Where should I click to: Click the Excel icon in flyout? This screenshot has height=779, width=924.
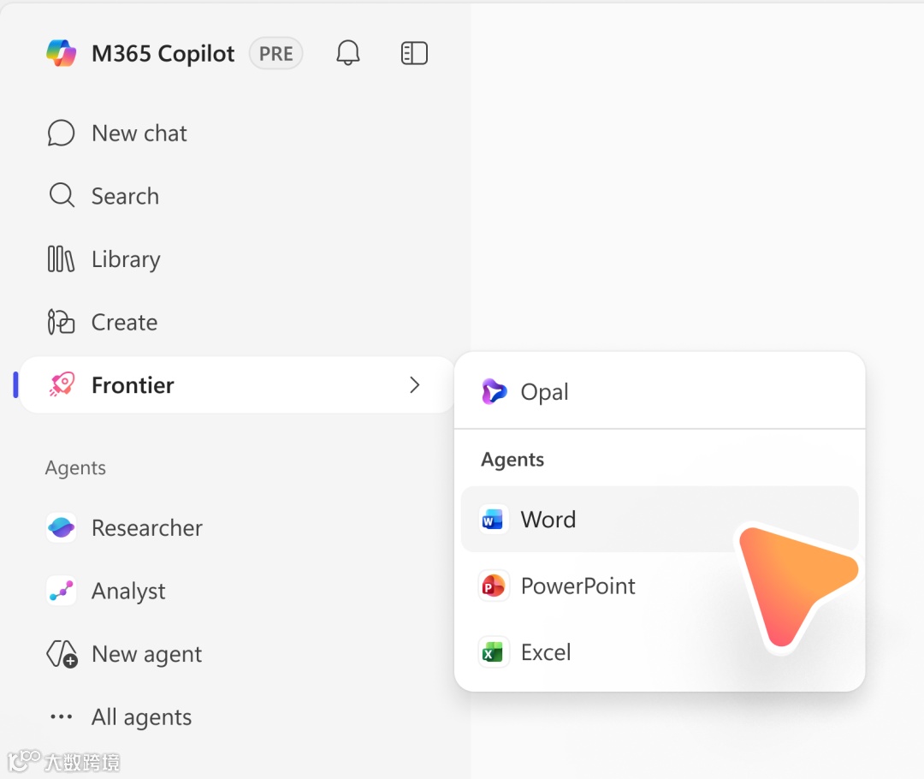pyautogui.click(x=494, y=653)
